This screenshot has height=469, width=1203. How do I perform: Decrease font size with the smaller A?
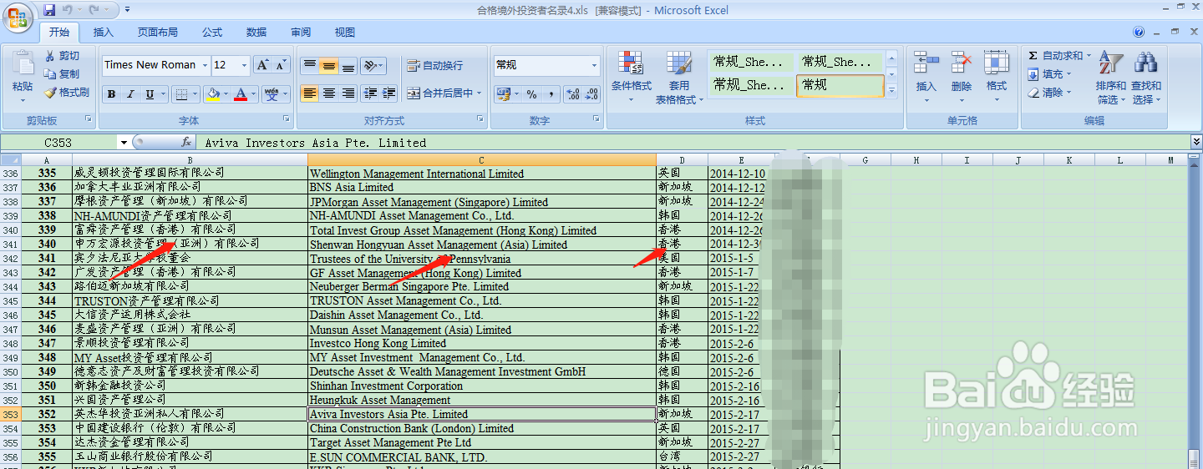(x=281, y=65)
